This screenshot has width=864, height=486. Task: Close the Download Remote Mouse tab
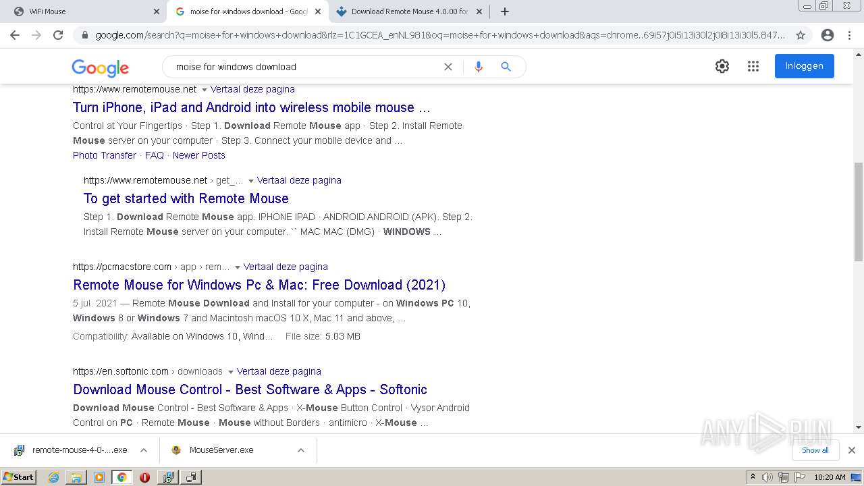[479, 11]
